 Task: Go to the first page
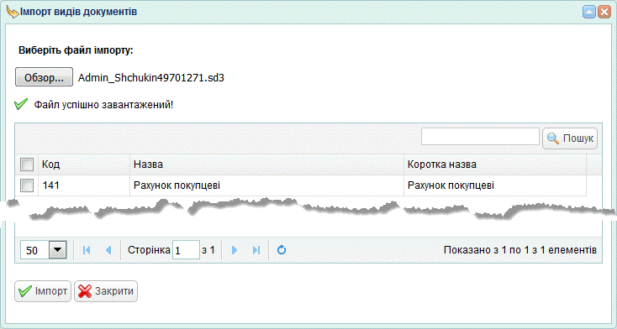[87, 250]
